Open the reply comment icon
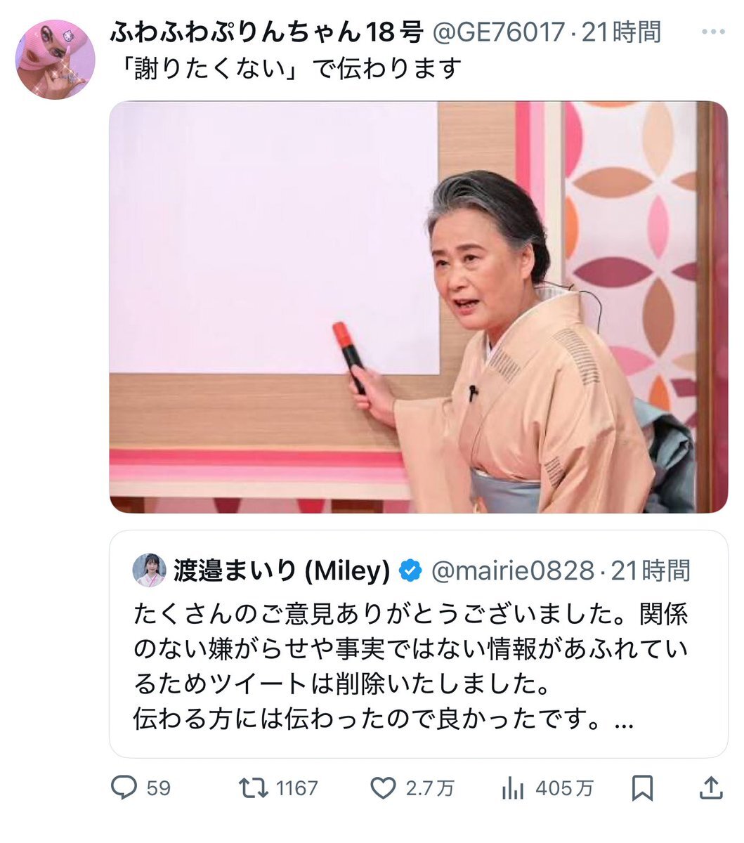Image resolution: width=744 pixels, height=843 pixels. tap(124, 788)
